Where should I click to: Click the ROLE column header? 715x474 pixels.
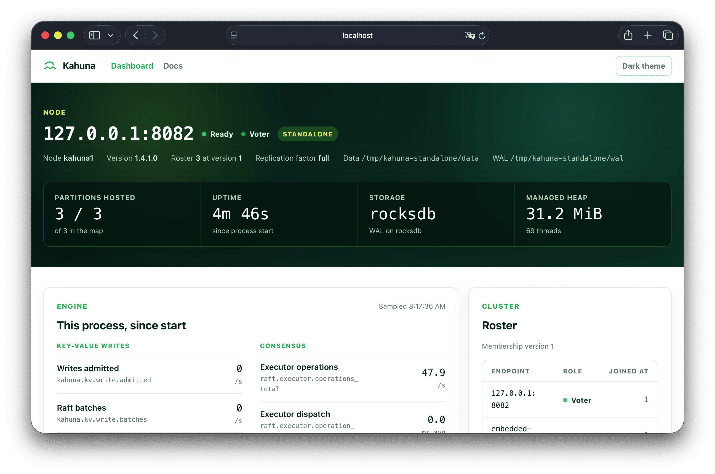coord(572,371)
